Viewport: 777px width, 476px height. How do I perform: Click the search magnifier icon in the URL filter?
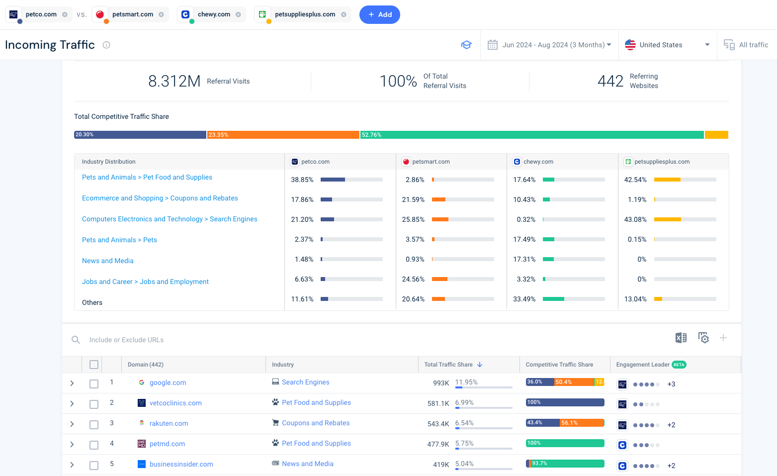(x=76, y=340)
